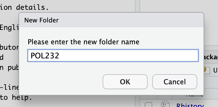
Task: Click the Update packages icon
Action: (x=206, y=70)
